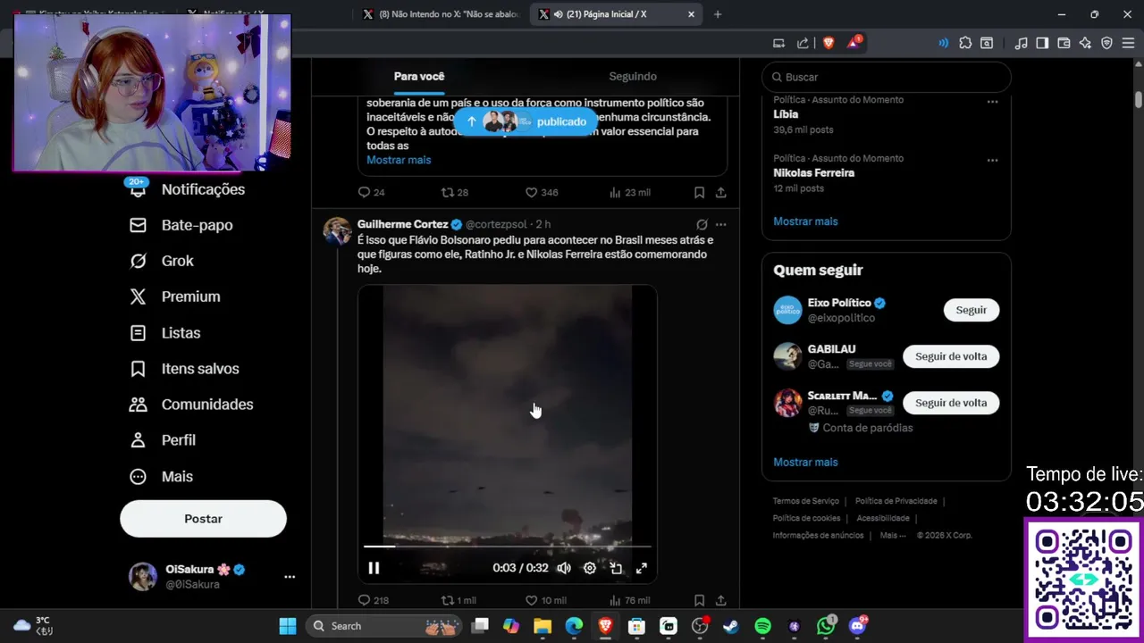Bookmark the Guilherme Cortez post
The width and height of the screenshot is (1144, 643).
pyautogui.click(x=699, y=600)
